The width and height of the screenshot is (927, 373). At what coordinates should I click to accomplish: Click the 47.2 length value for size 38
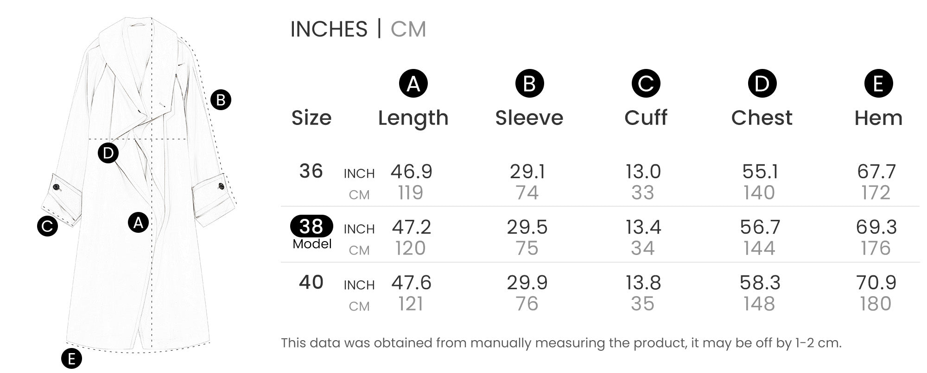(x=412, y=227)
